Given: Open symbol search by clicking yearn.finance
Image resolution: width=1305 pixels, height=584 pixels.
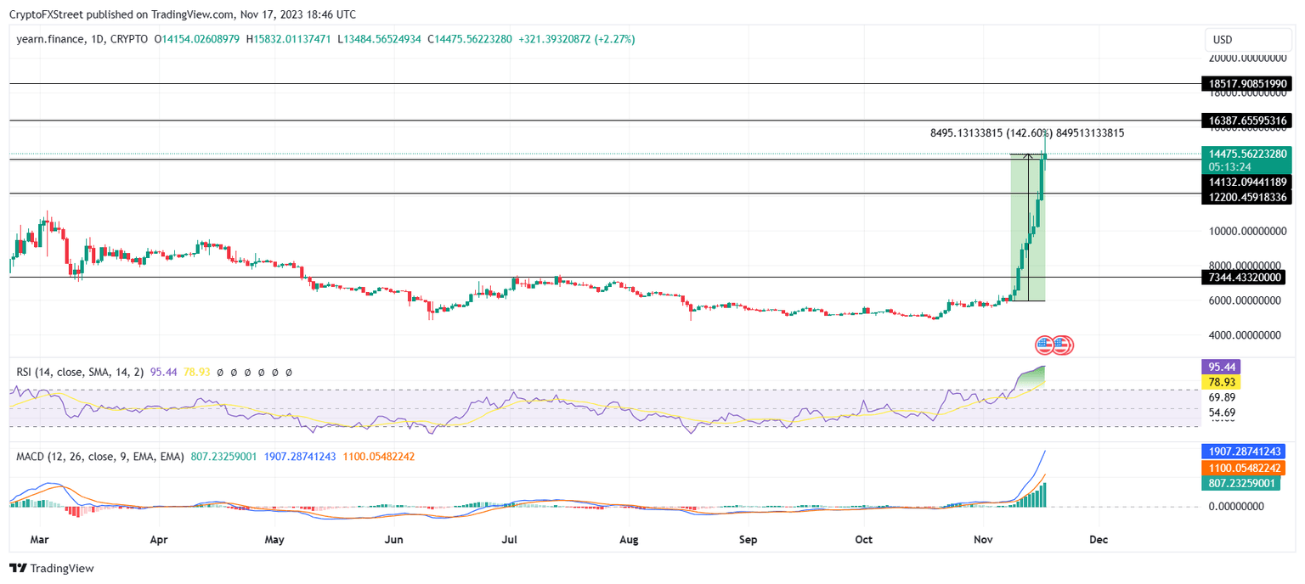Looking at the screenshot, I should [x=49, y=38].
